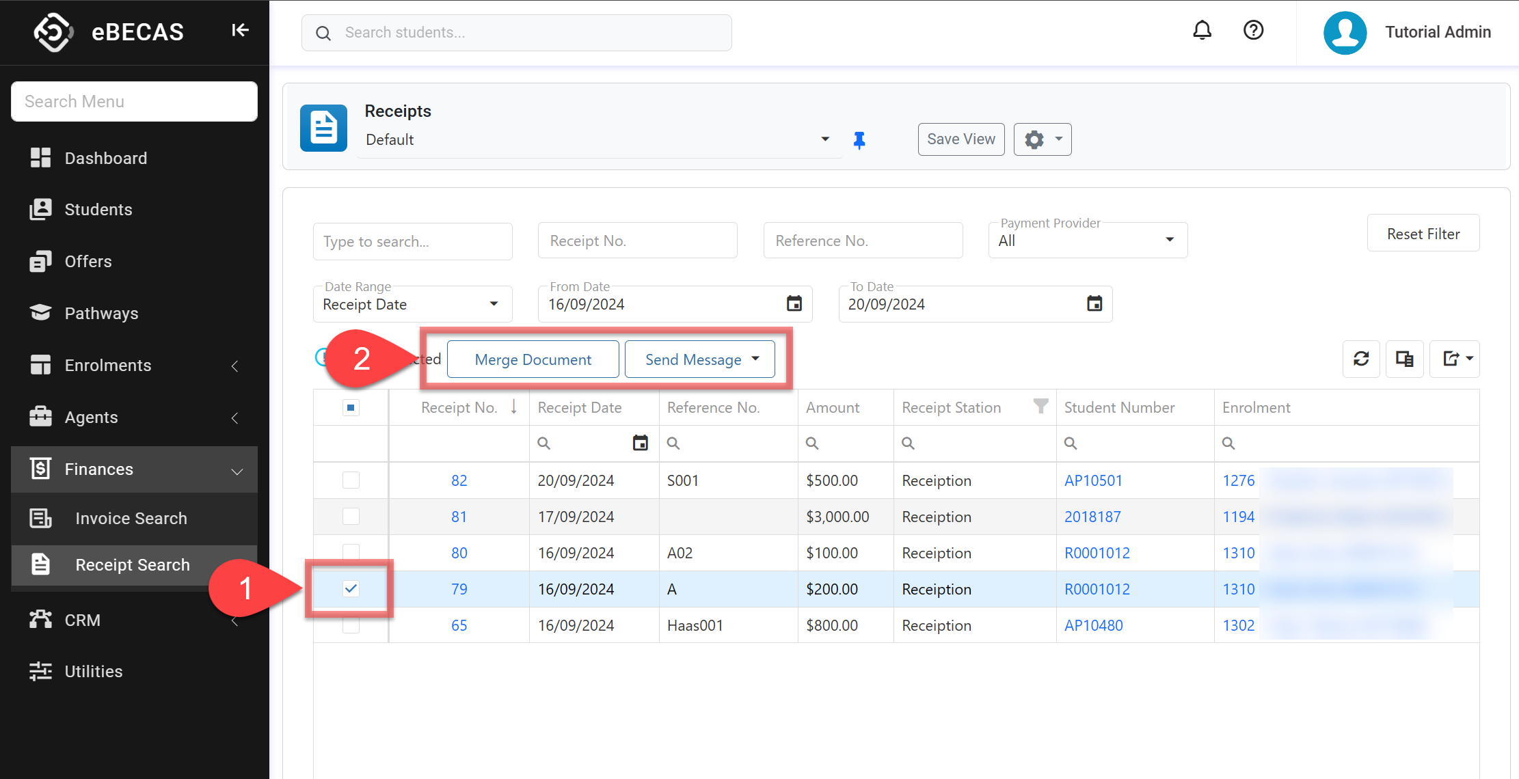
Task: Open calendar in Receipt Date filter row
Action: 640,443
